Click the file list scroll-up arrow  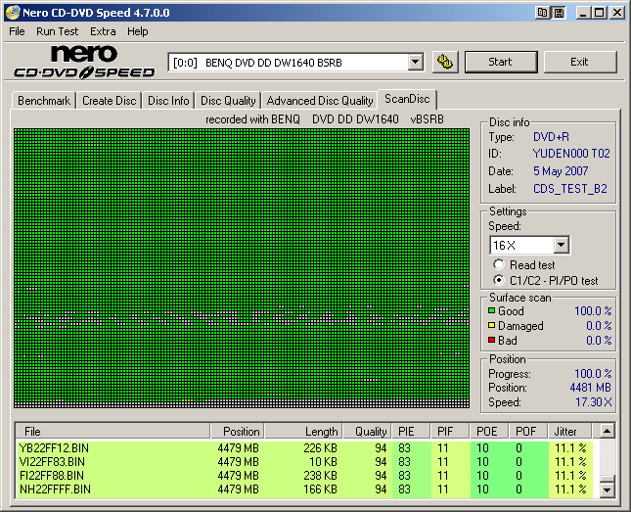pyautogui.click(x=608, y=431)
